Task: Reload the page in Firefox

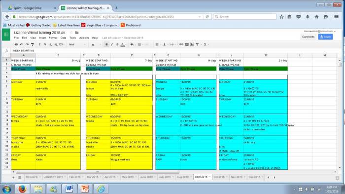Action: (207, 17)
